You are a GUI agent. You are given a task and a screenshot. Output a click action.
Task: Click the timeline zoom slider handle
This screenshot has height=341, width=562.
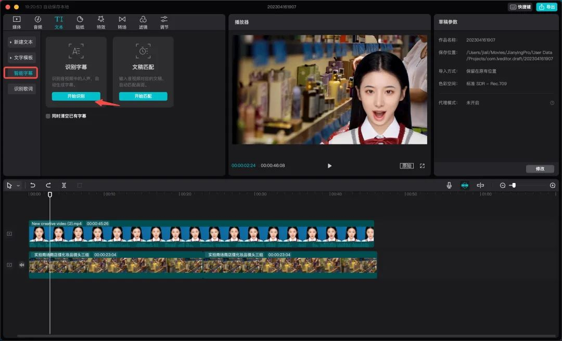click(514, 185)
